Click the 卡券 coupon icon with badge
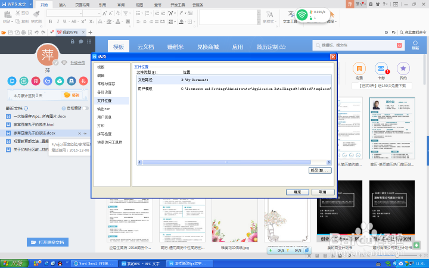 pyautogui.click(x=381, y=68)
